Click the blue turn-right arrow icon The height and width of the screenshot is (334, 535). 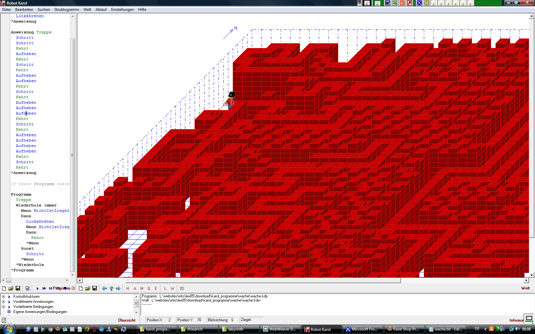pyautogui.click(x=118, y=288)
